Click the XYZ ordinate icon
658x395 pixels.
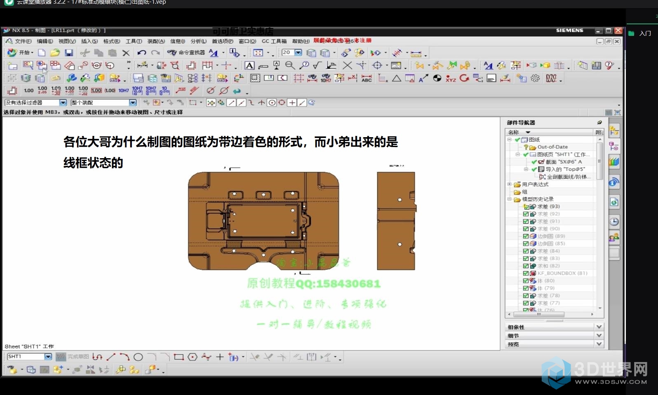[451, 78]
